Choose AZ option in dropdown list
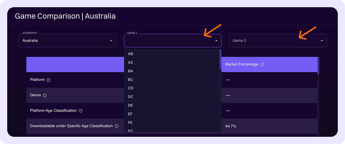Viewport: 345px width, 144px height. pos(131,62)
